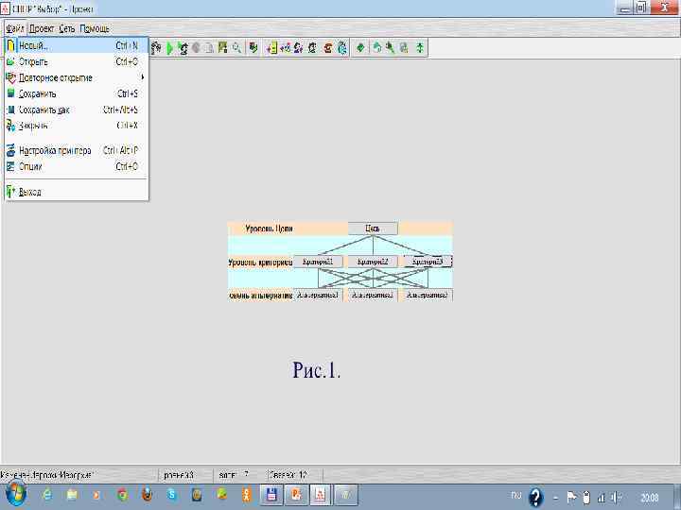The width and height of the screenshot is (681, 510).
Task: Switch to the PowerPoint taskbar button
Action: [x=297, y=495]
